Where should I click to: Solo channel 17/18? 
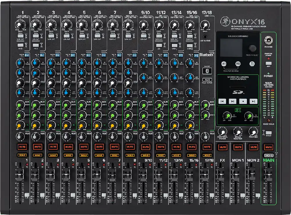coord(207,155)
